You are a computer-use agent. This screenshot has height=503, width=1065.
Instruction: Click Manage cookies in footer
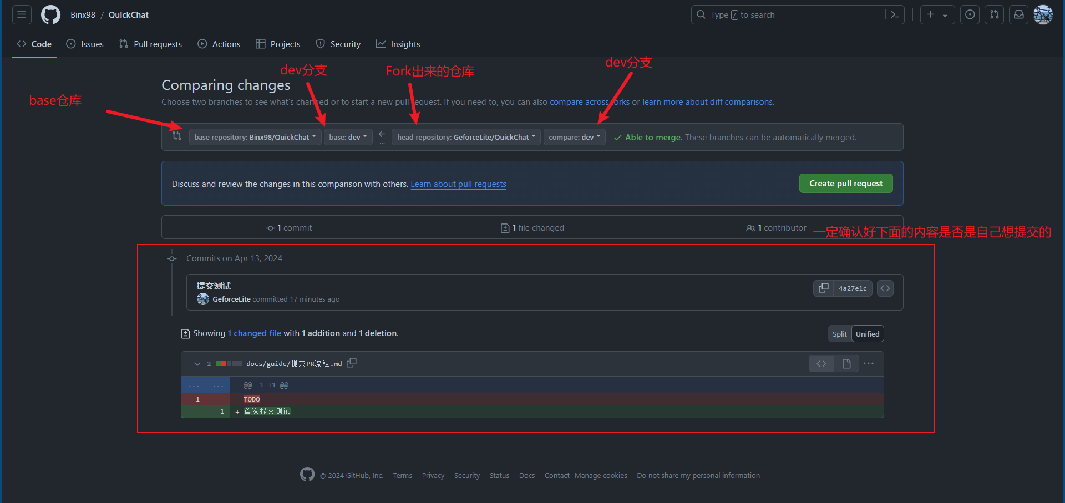point(601,476)
